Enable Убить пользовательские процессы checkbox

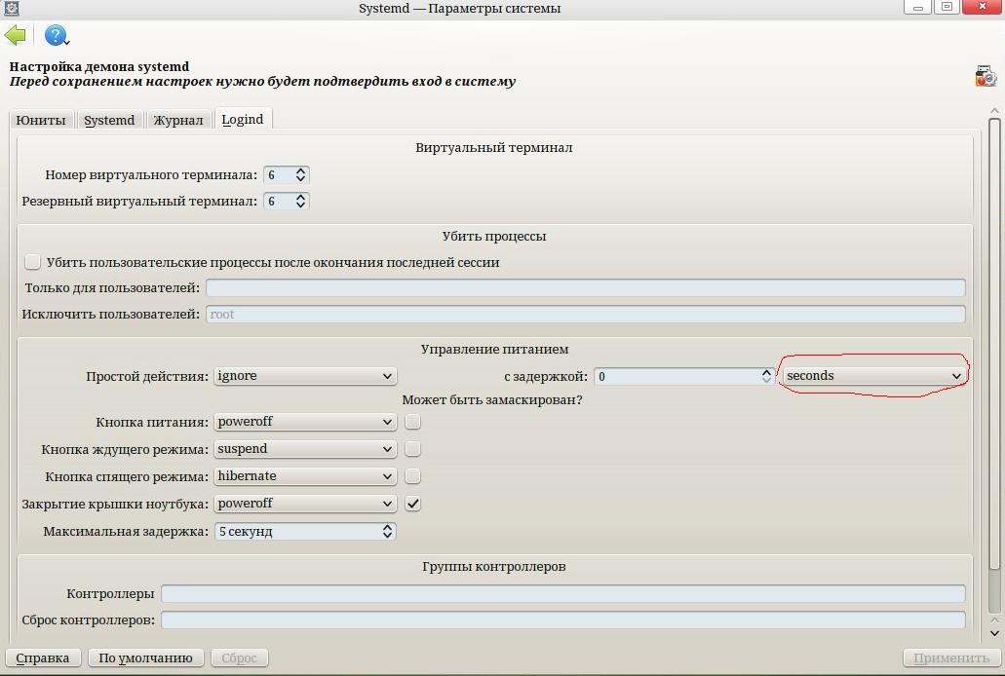[32, 261]
